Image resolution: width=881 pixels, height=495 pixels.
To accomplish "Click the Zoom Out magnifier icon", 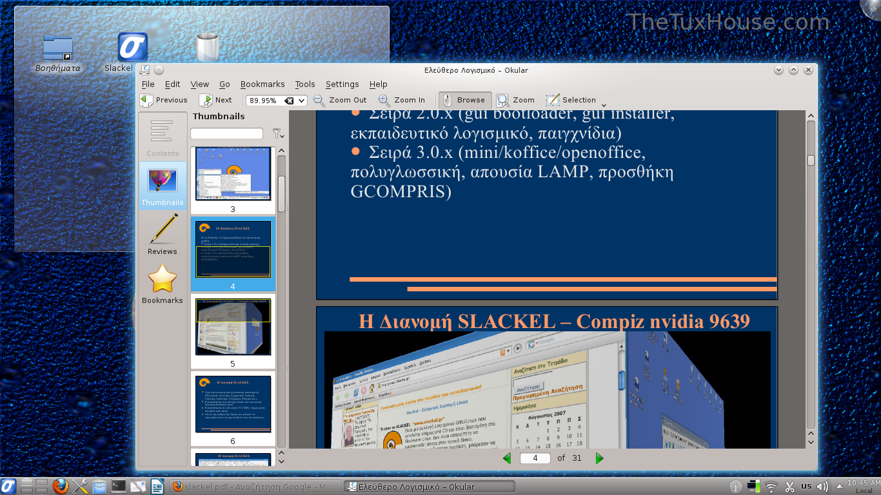I will coord(319,100).
